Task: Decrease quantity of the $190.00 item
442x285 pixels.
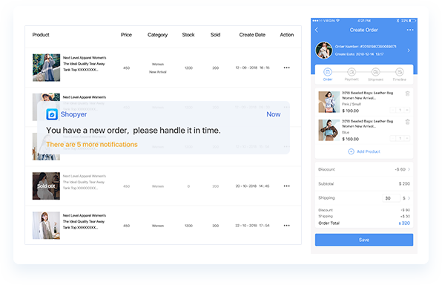Action: 393,110
